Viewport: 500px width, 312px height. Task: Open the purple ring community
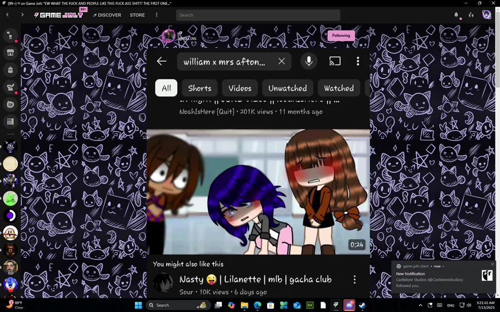coord(10,216)
